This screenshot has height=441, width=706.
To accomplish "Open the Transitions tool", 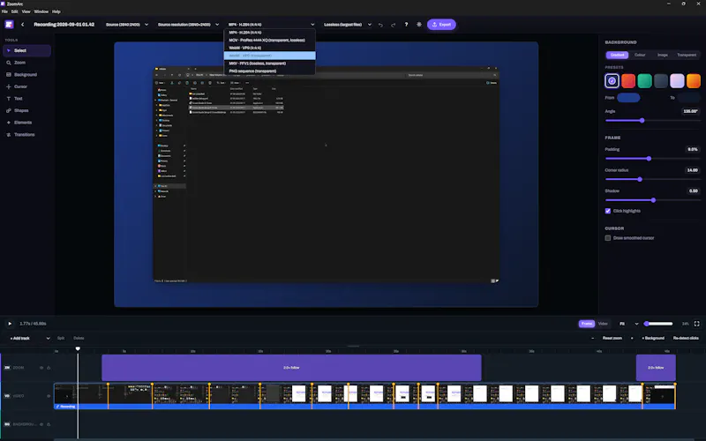I will 26,135.
